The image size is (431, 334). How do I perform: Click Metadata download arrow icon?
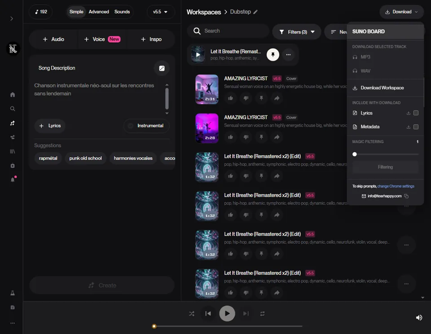coord(409,127)
